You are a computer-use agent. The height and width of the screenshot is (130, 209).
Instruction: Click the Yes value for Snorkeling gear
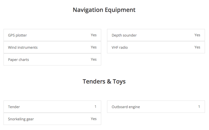coord(94,119)
